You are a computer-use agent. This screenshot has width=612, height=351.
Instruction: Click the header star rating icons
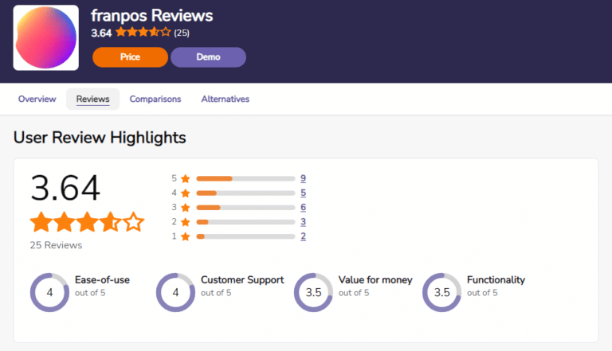click(143, 32)
